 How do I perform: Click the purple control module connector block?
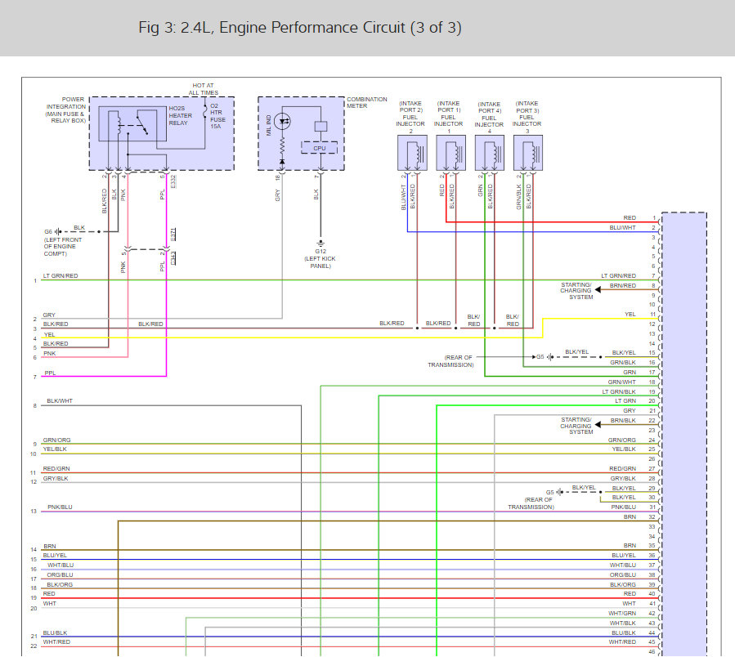pos(684,433)
